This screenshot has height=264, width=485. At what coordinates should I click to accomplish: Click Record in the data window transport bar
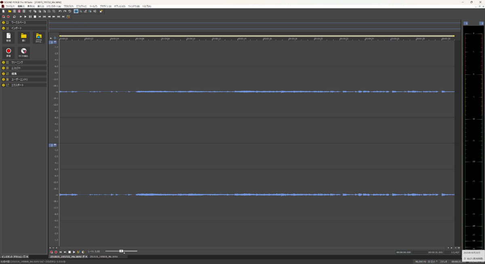56,252
